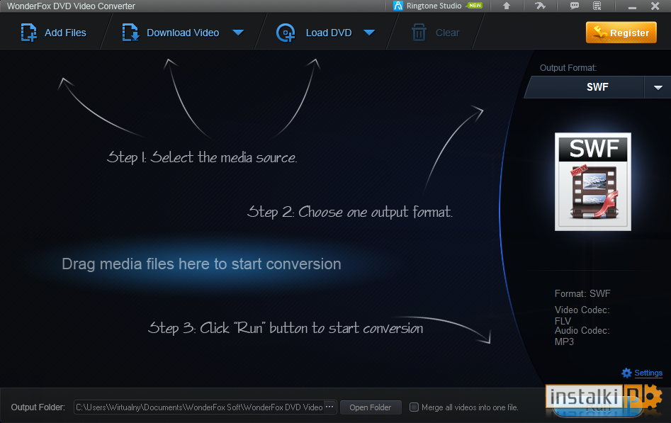Screen dimensions: 671x423
Task: Click the Add Files document icon
Action: pos(28,33)
